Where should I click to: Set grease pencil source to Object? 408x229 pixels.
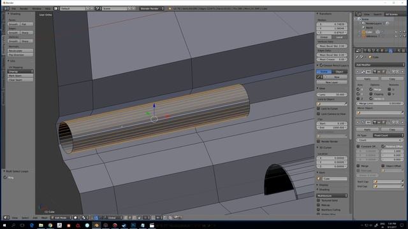(340, 72)
